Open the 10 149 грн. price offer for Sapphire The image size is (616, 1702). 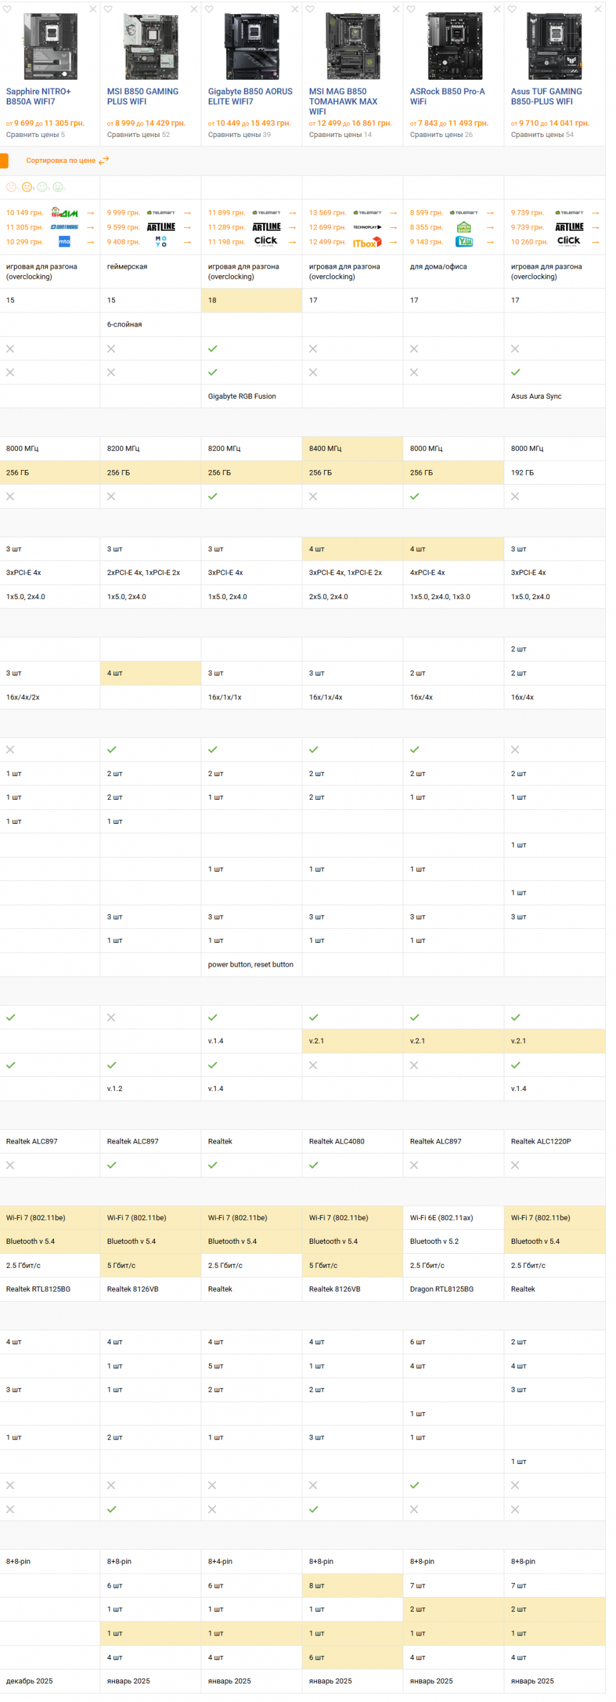pos(25,213)
